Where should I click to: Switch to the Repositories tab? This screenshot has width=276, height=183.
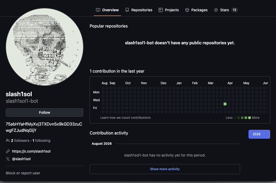coord(139,10)
